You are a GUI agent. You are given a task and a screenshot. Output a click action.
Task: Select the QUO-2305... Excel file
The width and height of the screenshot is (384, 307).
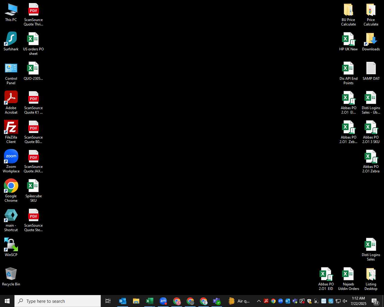33,71
